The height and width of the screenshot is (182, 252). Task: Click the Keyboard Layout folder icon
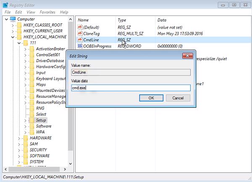tap(32, 78)
